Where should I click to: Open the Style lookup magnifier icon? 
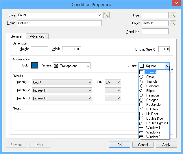(x=106, y=15)
